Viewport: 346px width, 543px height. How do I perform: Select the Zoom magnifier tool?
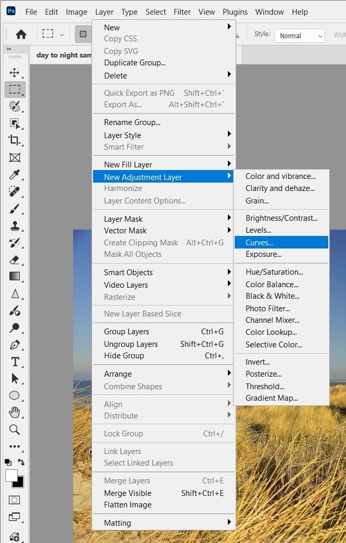15,429
